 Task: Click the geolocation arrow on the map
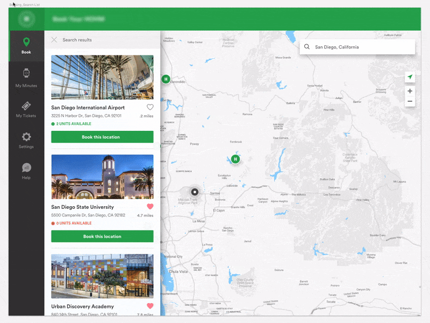pos(410,77)
